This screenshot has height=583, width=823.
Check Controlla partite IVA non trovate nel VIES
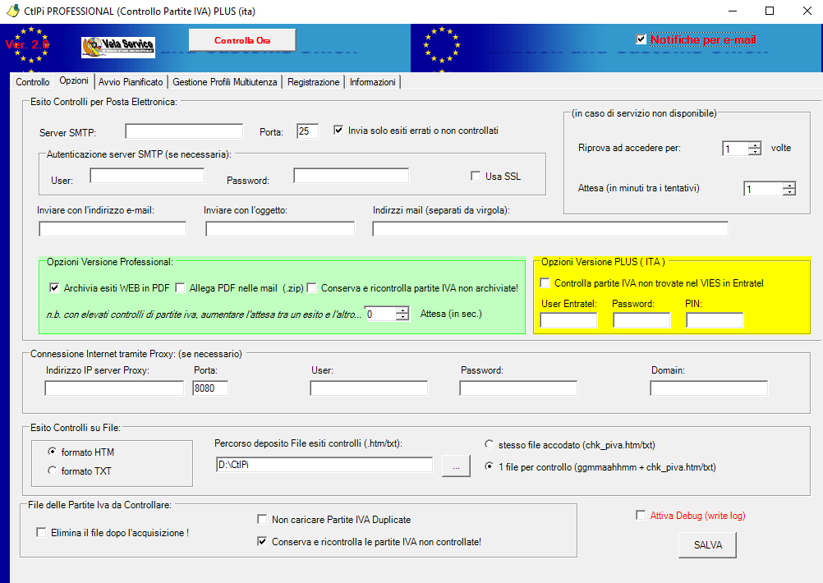[x=545, y=283]
